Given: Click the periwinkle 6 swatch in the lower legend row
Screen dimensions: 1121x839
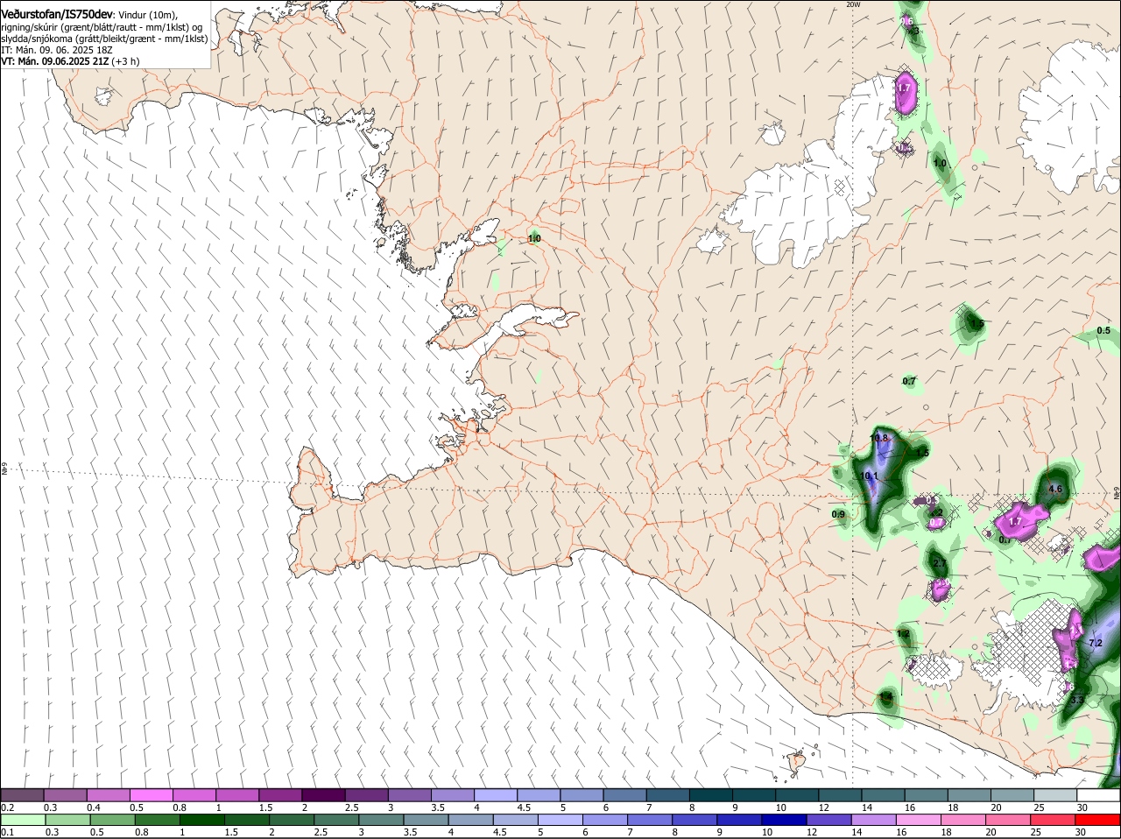Looking at the screenshot, I should pos(604,819).
